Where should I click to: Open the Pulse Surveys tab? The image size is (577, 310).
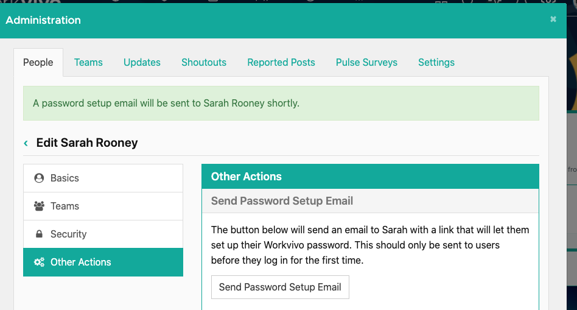coord(366,63)
